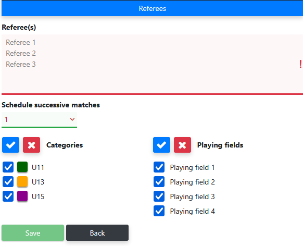Toggle the Playing field 3 checkbox
The image size is (303, 246).
coord(159,196)
